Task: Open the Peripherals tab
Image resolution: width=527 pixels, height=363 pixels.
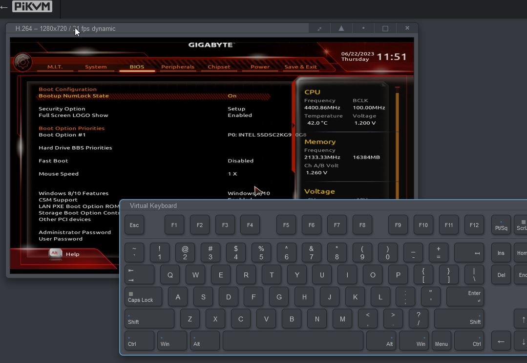Action: (x=178, y=67)
